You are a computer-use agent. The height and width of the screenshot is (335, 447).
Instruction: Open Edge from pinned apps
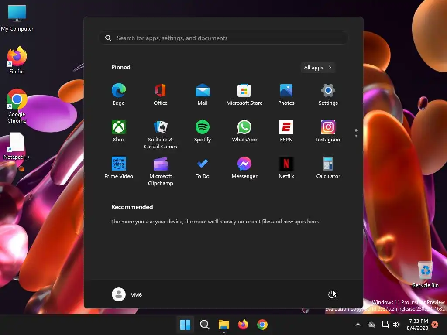click(x=119, y=95)
